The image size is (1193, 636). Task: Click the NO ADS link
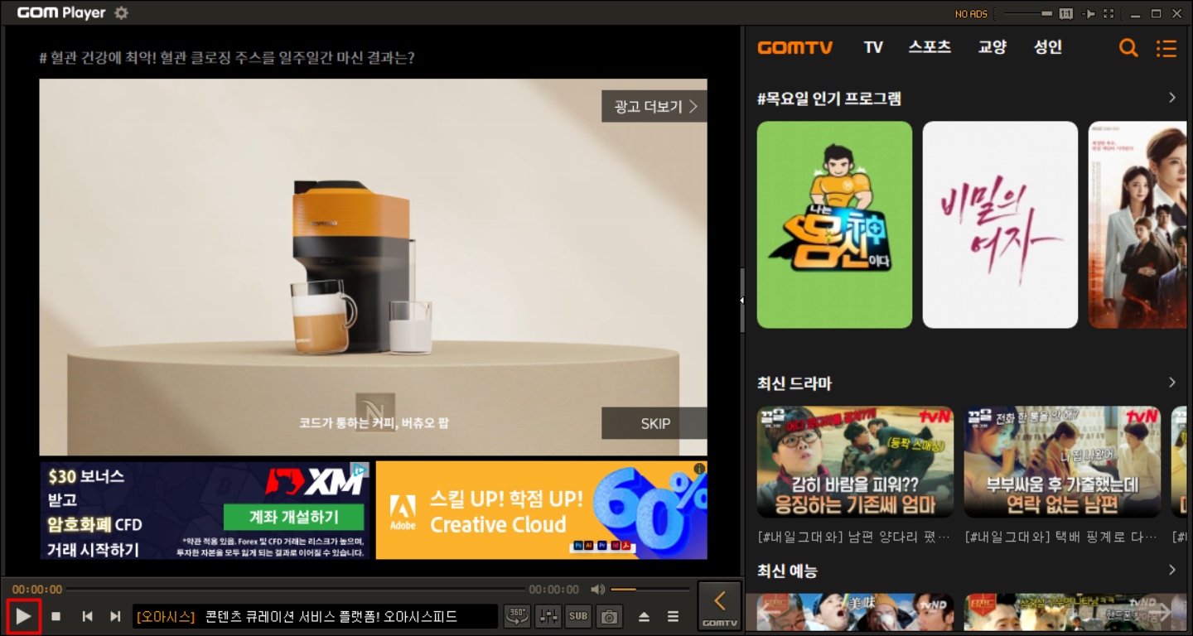[971, 14]
